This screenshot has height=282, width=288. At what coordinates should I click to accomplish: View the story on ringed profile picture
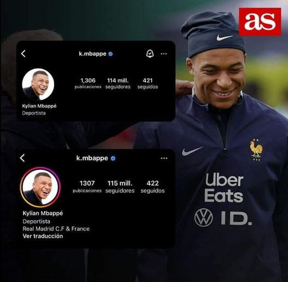40,187
